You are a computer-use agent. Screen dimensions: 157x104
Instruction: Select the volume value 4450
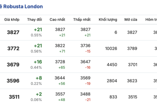112,64
